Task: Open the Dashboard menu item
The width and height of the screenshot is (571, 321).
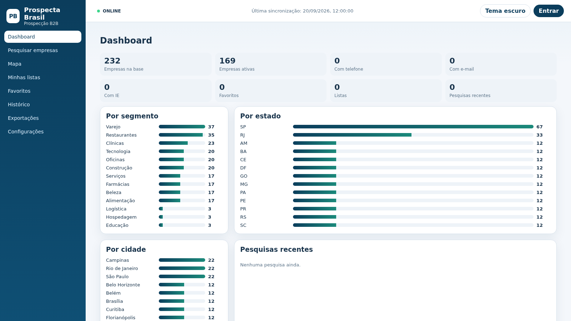Action: 43,37
